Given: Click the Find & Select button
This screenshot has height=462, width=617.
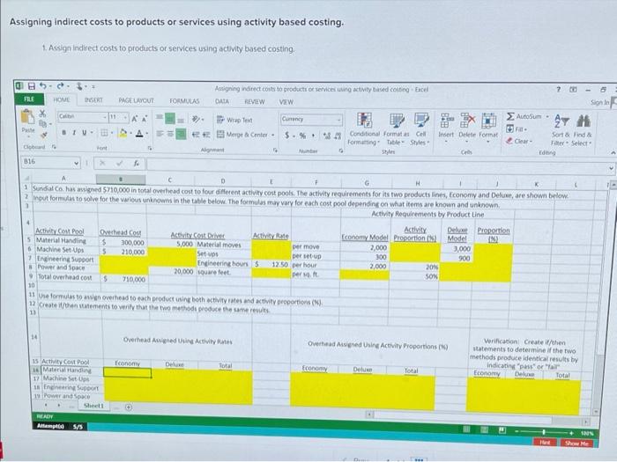Looking at the screenshot, I should tap(583, 131).
